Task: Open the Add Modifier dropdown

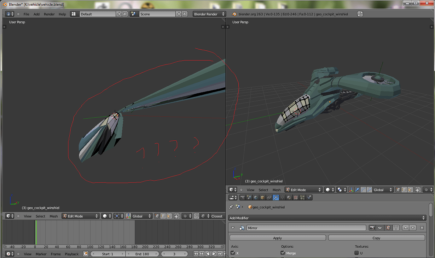Action: pyautogui.click(x=327, y=218)
